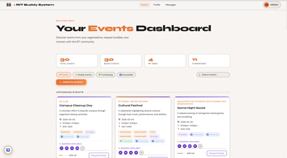Click calendar icon in Campus Cleanup Day card

[x=61, y=120]
